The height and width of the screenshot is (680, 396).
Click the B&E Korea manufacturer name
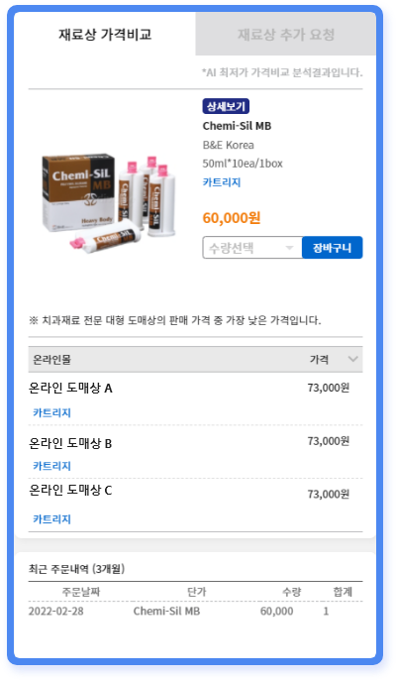coord(229,145)
